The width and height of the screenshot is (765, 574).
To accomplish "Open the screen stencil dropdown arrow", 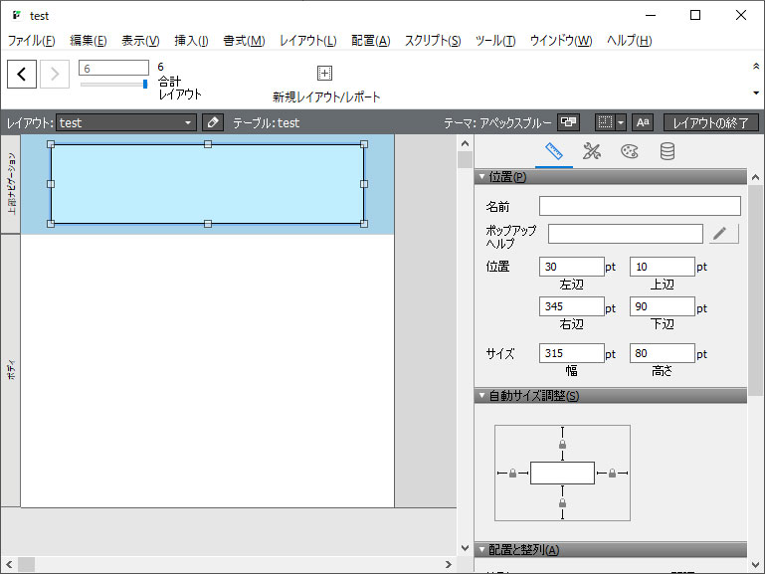I will (621, 123).
